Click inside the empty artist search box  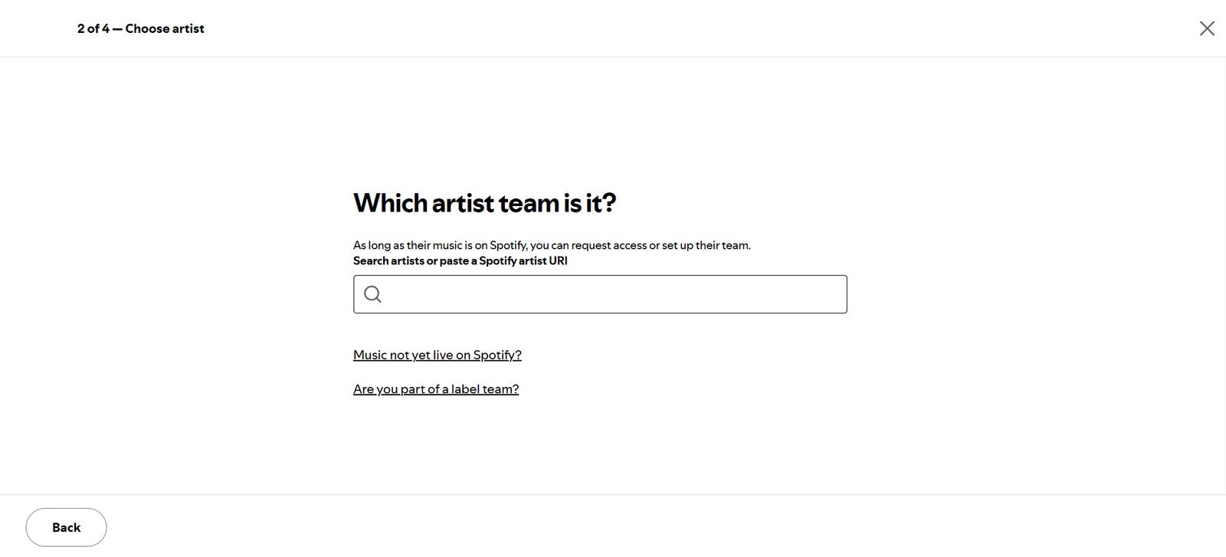[600, 294]
